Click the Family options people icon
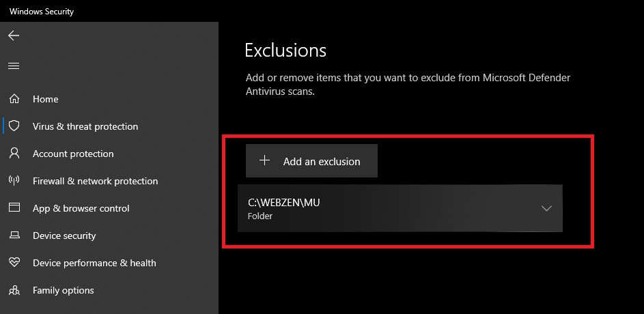This screenshot has width=644, height=314. [14, 290]
